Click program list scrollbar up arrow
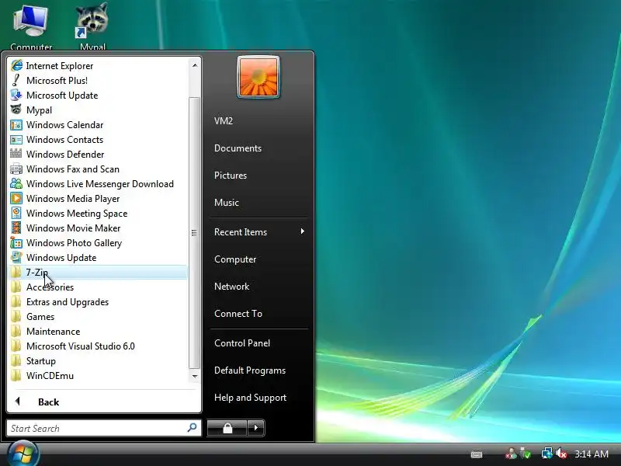The image size is (621, 466). click(x=195, y=65)
